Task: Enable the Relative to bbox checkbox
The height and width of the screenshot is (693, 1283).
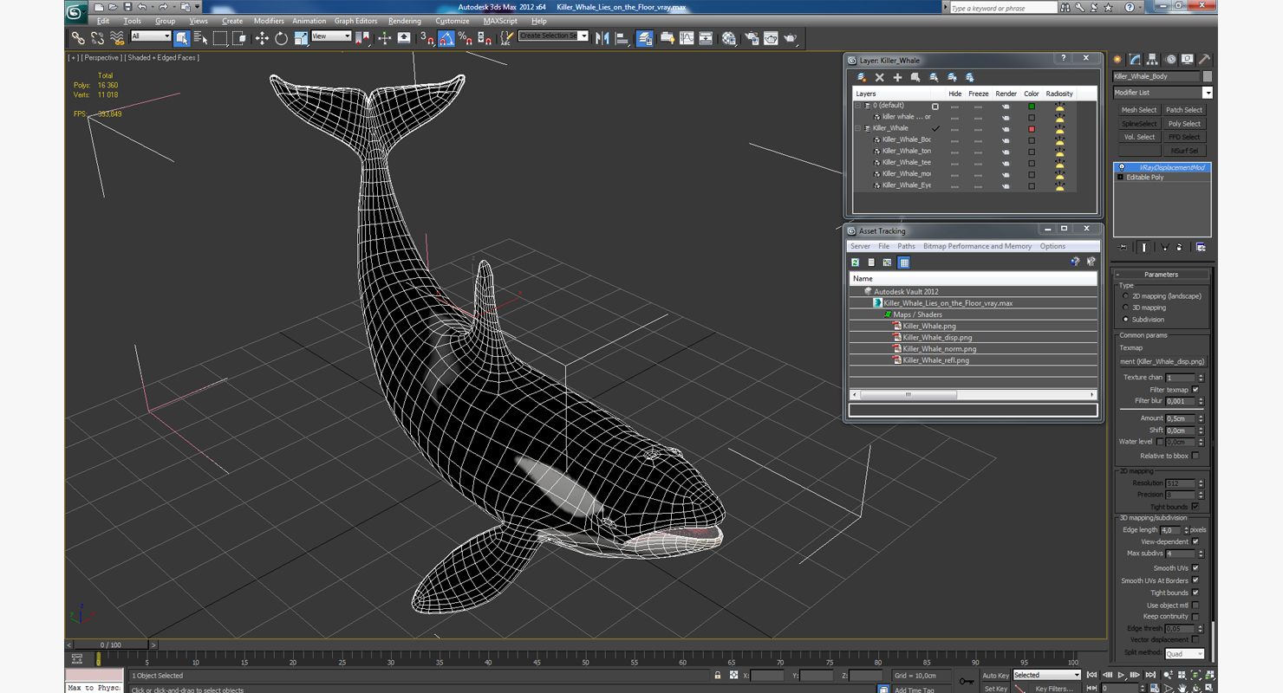Action: click(1195, 456)
